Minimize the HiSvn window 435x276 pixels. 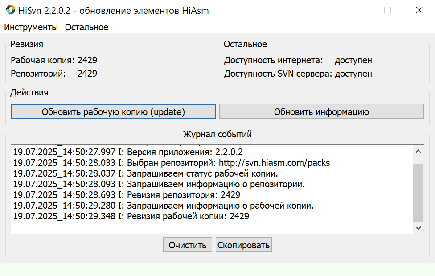click(x=357, y=10)
